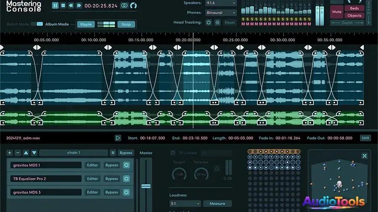Move plugin down with the down arrow

point(34,153)
